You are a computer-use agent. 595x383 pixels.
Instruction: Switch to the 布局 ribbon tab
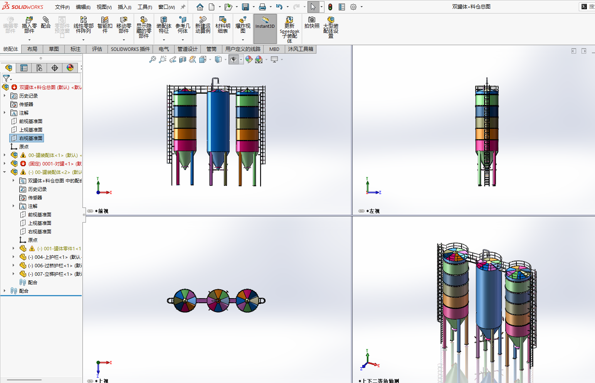32,49
